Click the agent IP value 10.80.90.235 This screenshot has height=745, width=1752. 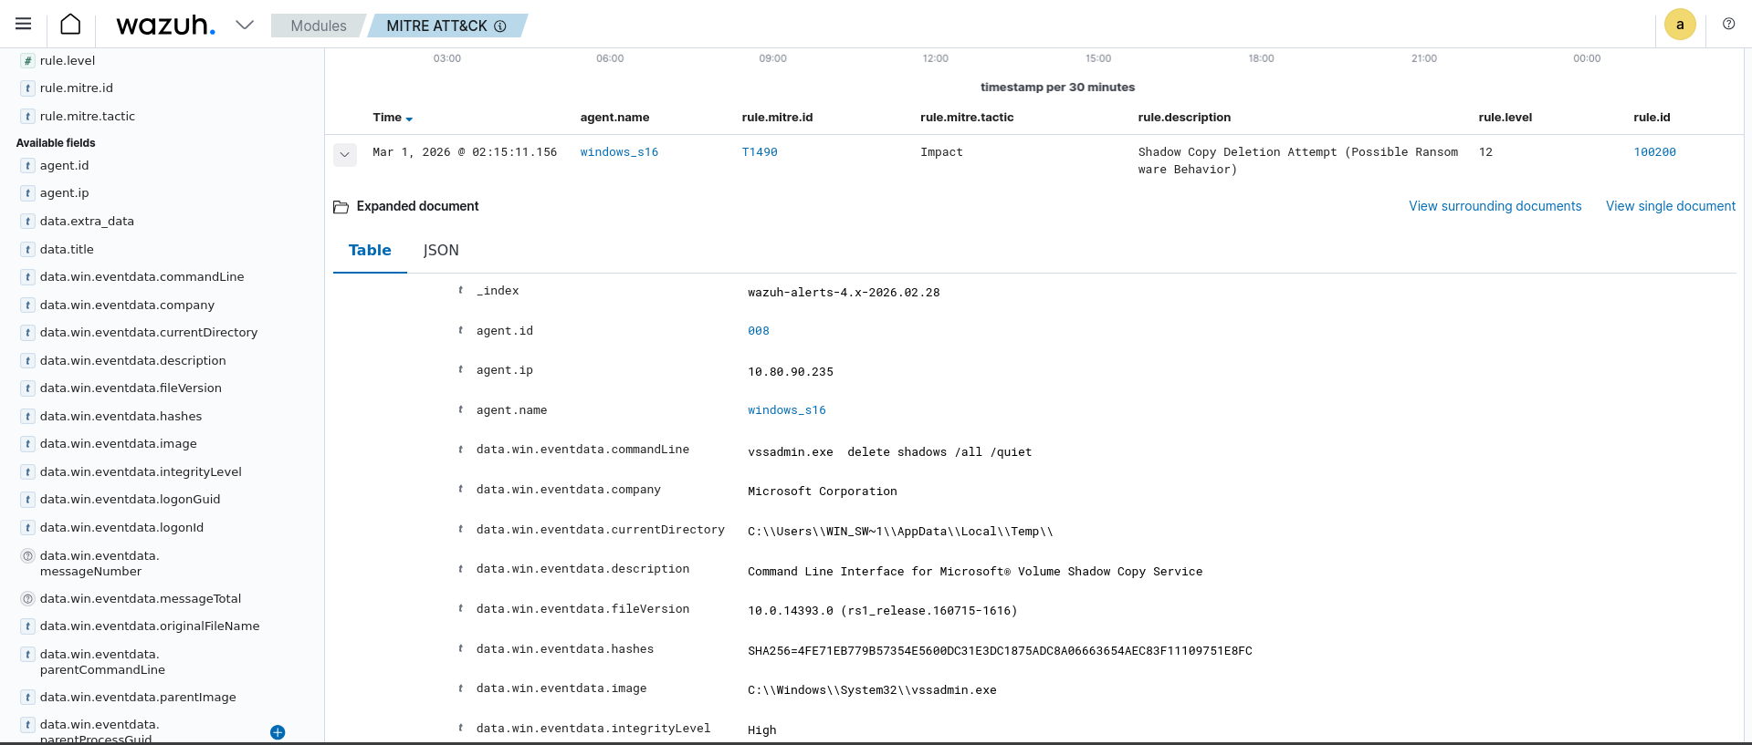click(791, 372)
